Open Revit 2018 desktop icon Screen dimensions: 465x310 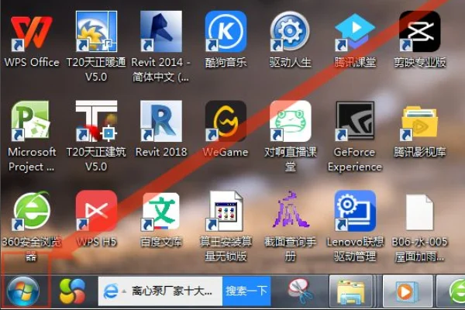click(x=161, y=121)
